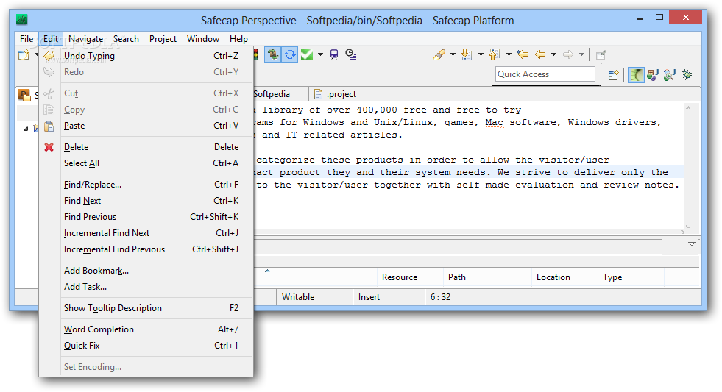This screenshot has width=722, height=392.
Task: Close the open Edit menu
Action: pos(51,39)
